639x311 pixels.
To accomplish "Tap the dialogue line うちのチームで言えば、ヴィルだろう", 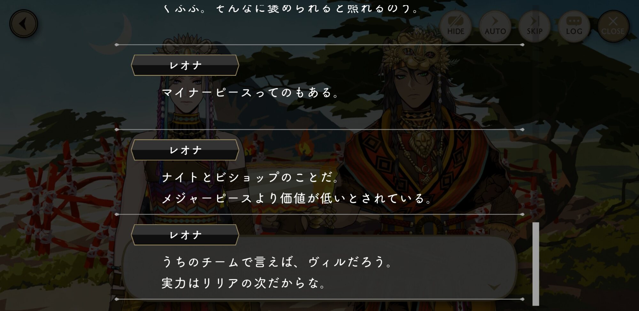I will [276, 262].
